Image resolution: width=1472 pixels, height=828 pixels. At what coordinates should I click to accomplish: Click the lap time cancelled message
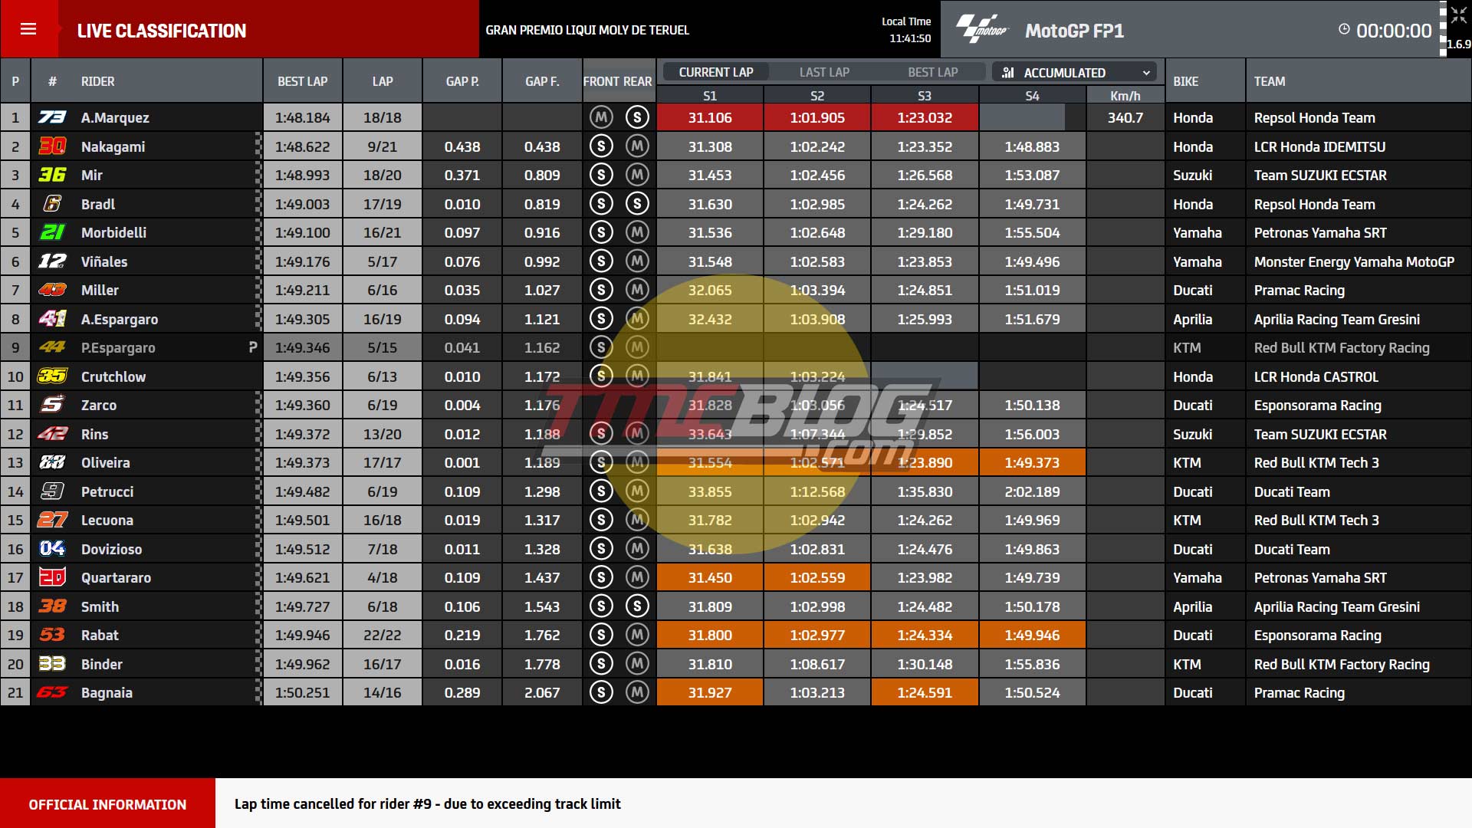[x=428, y=803]
